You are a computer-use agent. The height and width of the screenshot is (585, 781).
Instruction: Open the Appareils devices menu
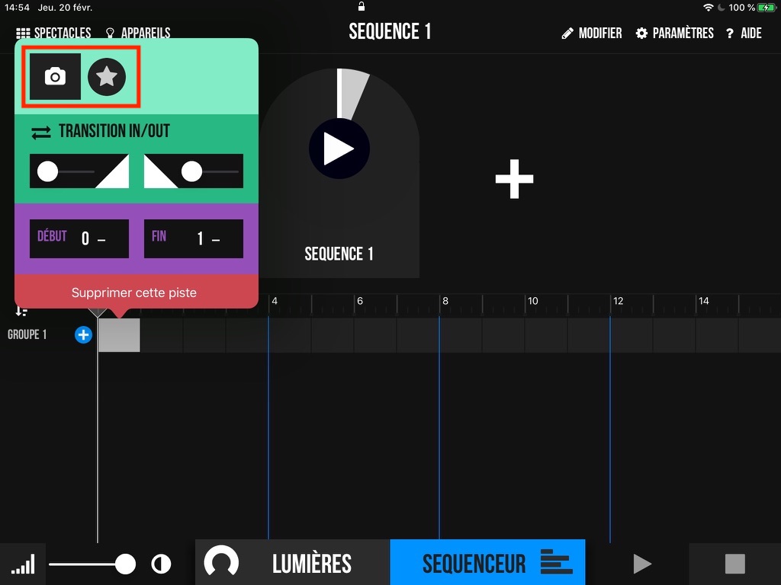point(138,34)
